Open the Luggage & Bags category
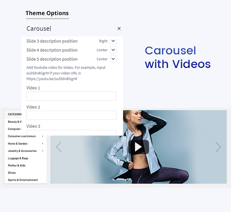Viewport: 231px width, 212px height. 18,158
